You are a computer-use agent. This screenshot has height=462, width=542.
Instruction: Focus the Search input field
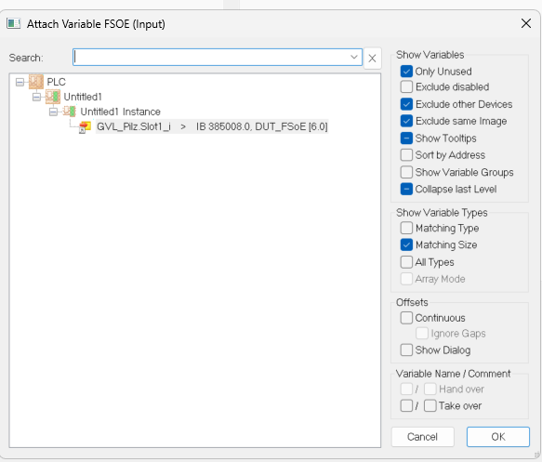coord(210,57)
